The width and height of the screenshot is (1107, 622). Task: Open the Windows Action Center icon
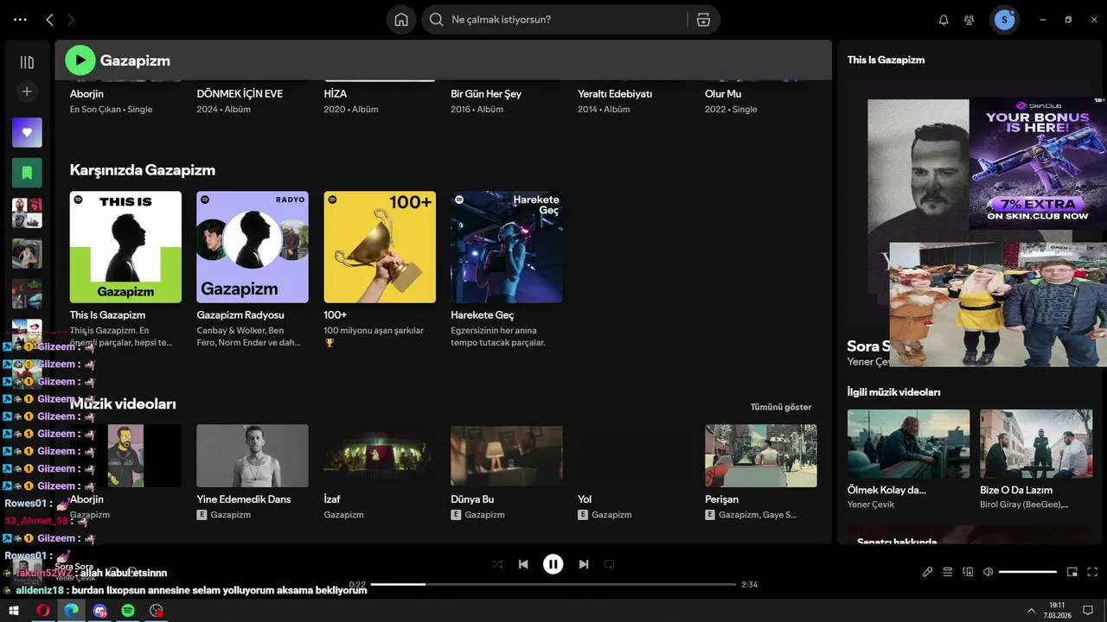coord(1089,611)
